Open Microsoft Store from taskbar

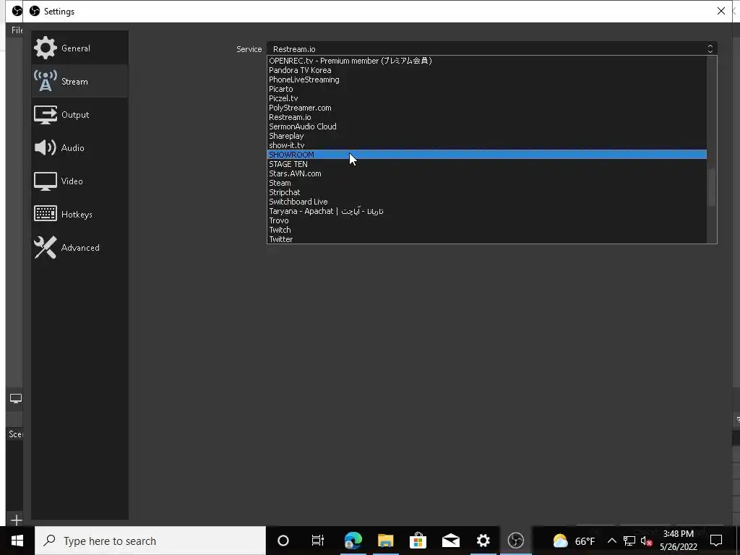[418, 541]
